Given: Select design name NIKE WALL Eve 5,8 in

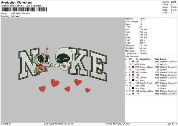Looking at the screenshot, I should tap(20, 13).
